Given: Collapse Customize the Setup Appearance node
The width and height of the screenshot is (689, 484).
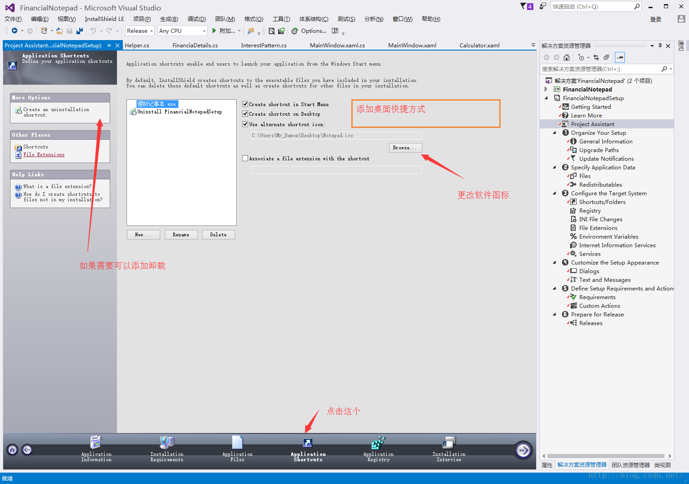Looking at the screenshot, I should click(554, 262).
